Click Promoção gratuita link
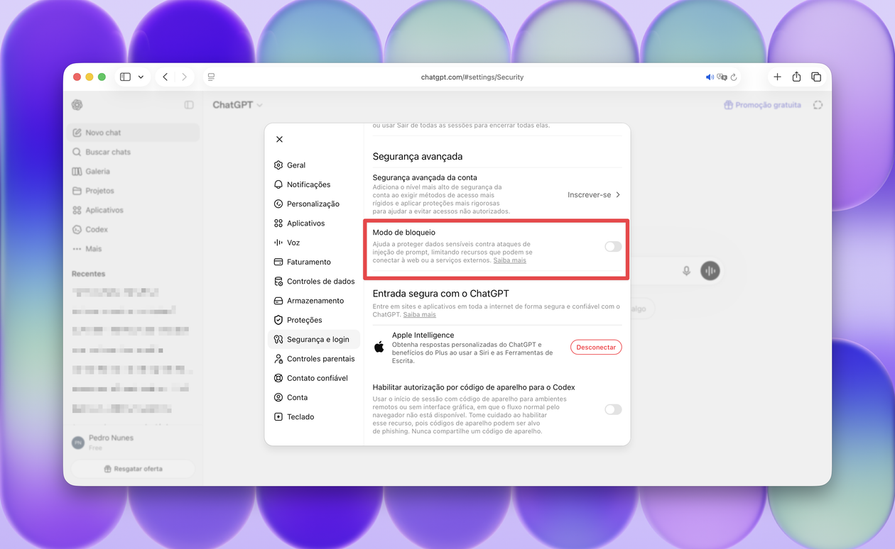895x549 pixels. point(763,105)
